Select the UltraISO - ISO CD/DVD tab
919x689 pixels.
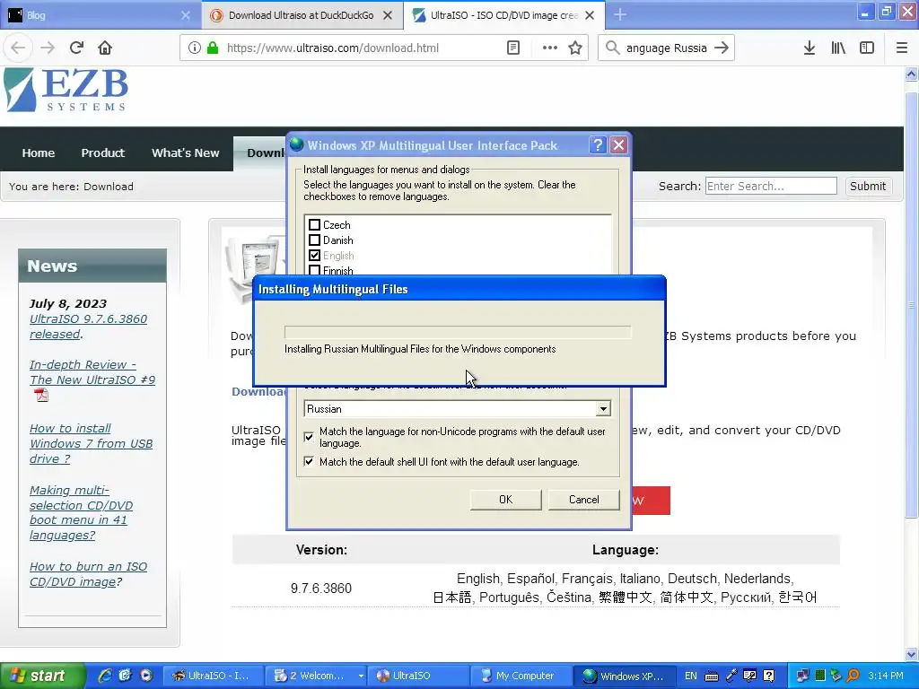click(x=504, y=15)
